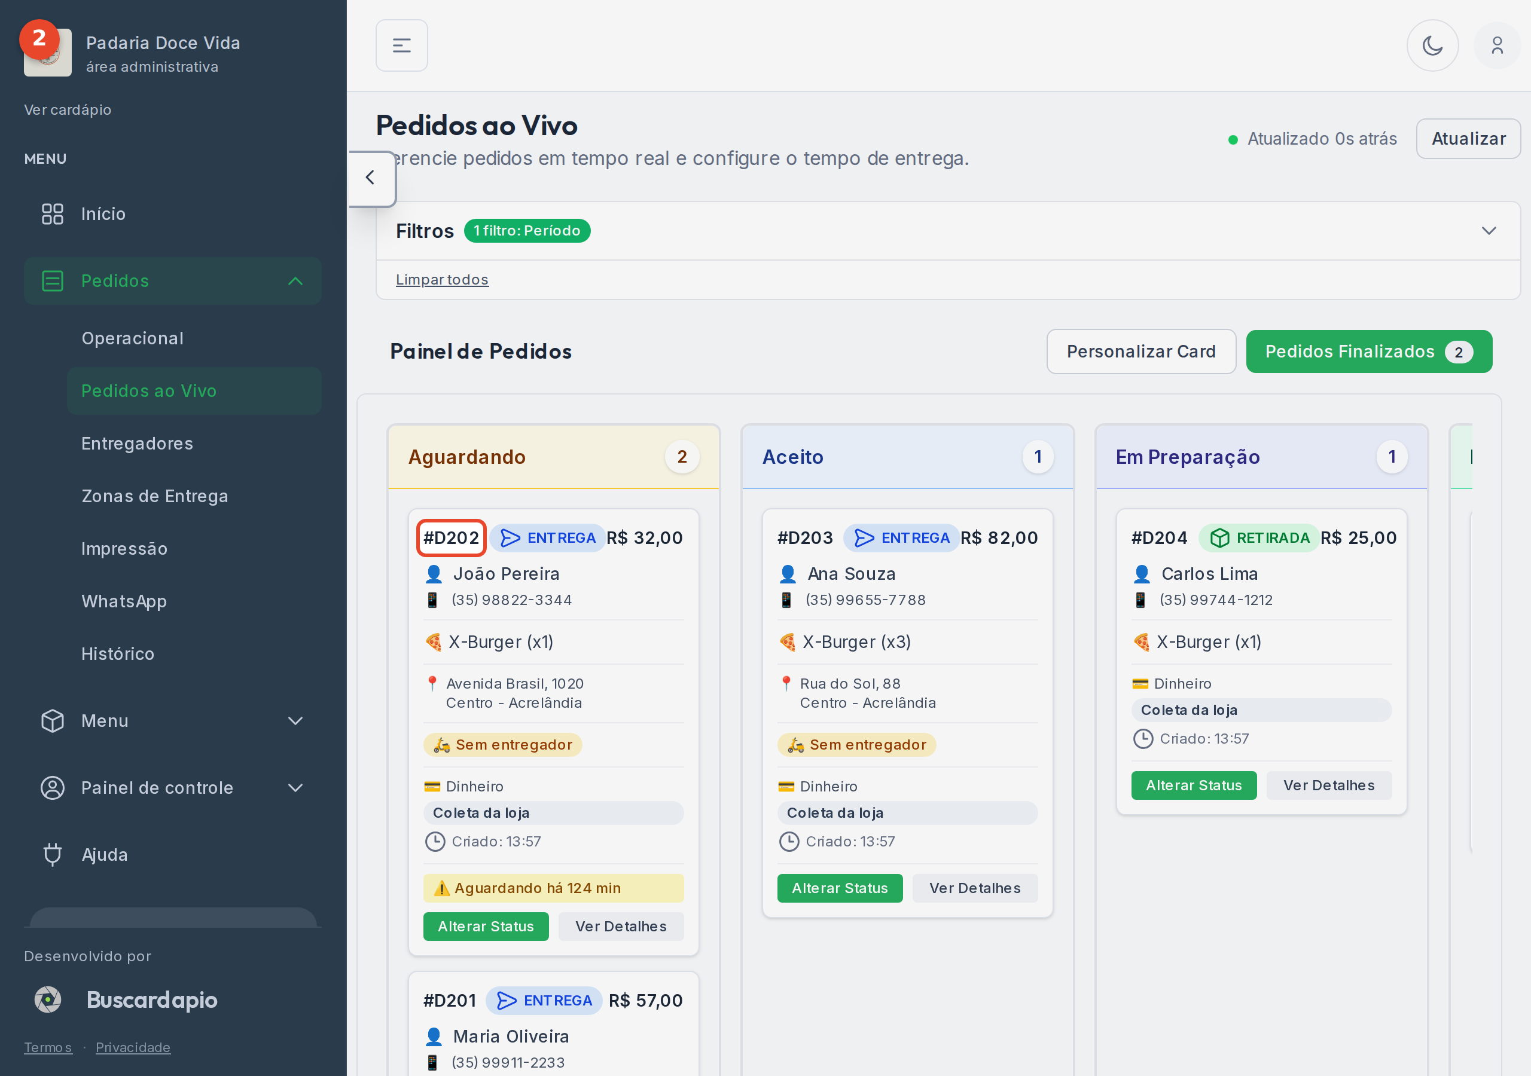This screenshot has height=1076, width=1531.
Task: Click Limpar todos link
Action: [x=442, y=279]
